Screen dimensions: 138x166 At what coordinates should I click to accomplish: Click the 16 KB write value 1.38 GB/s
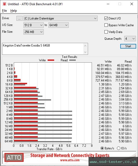(x=105, y=84)
